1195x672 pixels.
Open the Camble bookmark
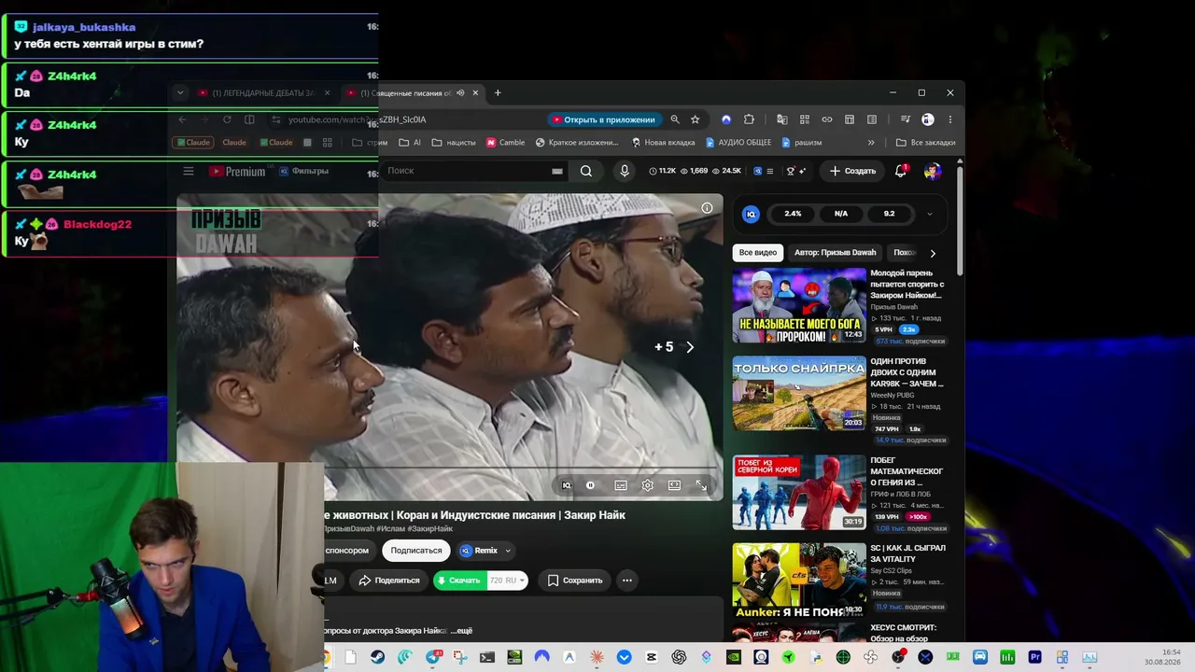tap(505, 143)
